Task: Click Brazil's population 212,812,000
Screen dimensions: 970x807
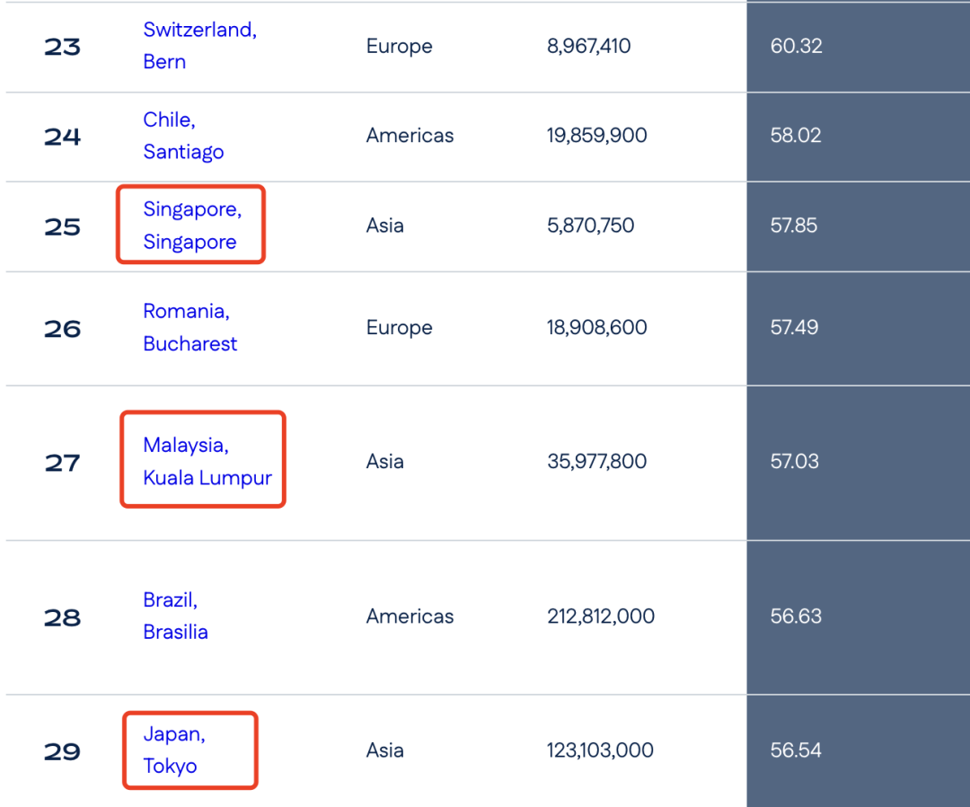Action: pos(600,616)
